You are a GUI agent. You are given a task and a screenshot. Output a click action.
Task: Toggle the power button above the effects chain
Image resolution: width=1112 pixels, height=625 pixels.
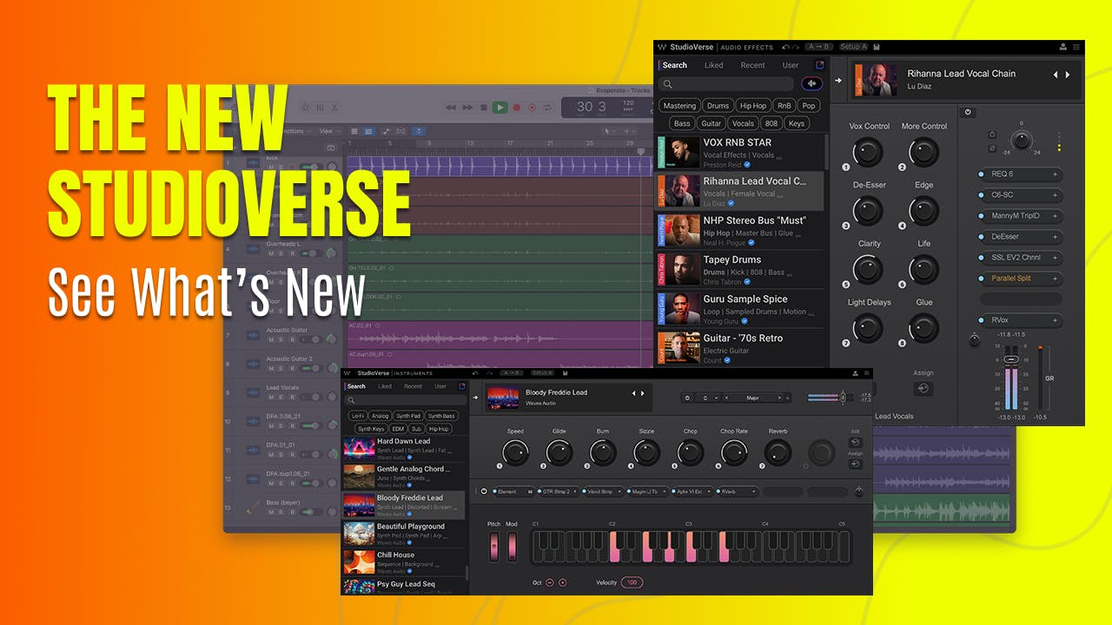969,113
